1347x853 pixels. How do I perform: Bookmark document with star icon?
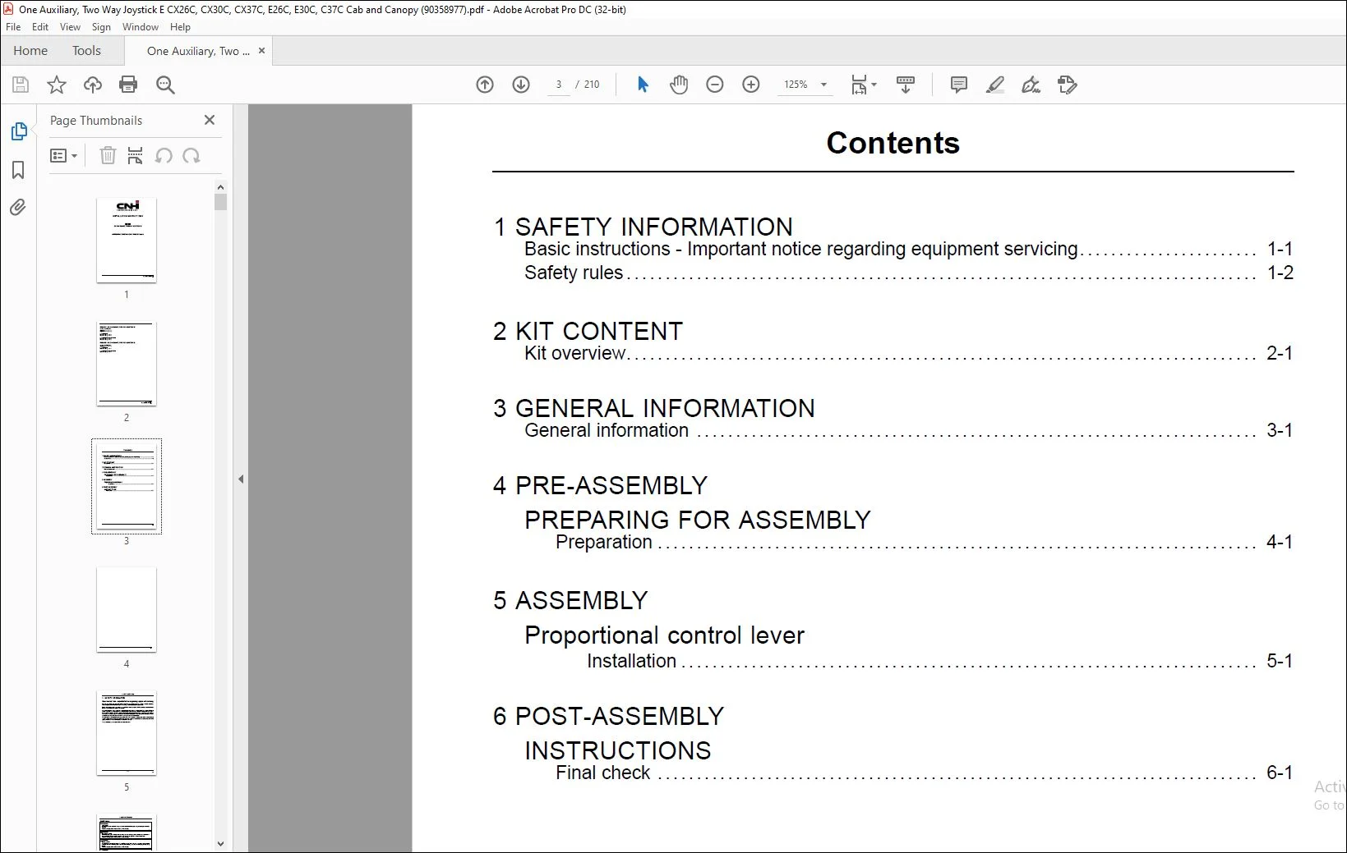57,85
